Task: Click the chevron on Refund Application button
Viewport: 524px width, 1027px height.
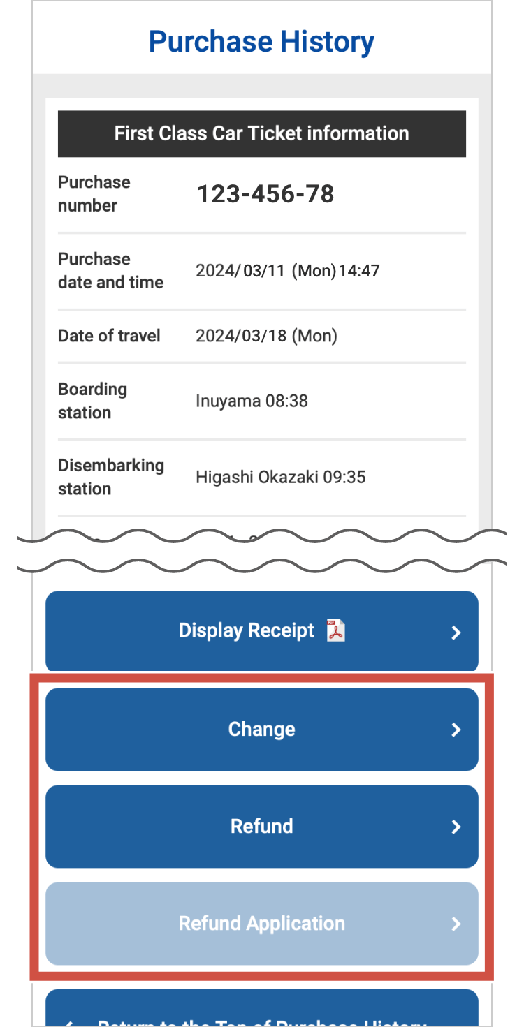Action: 456,924
